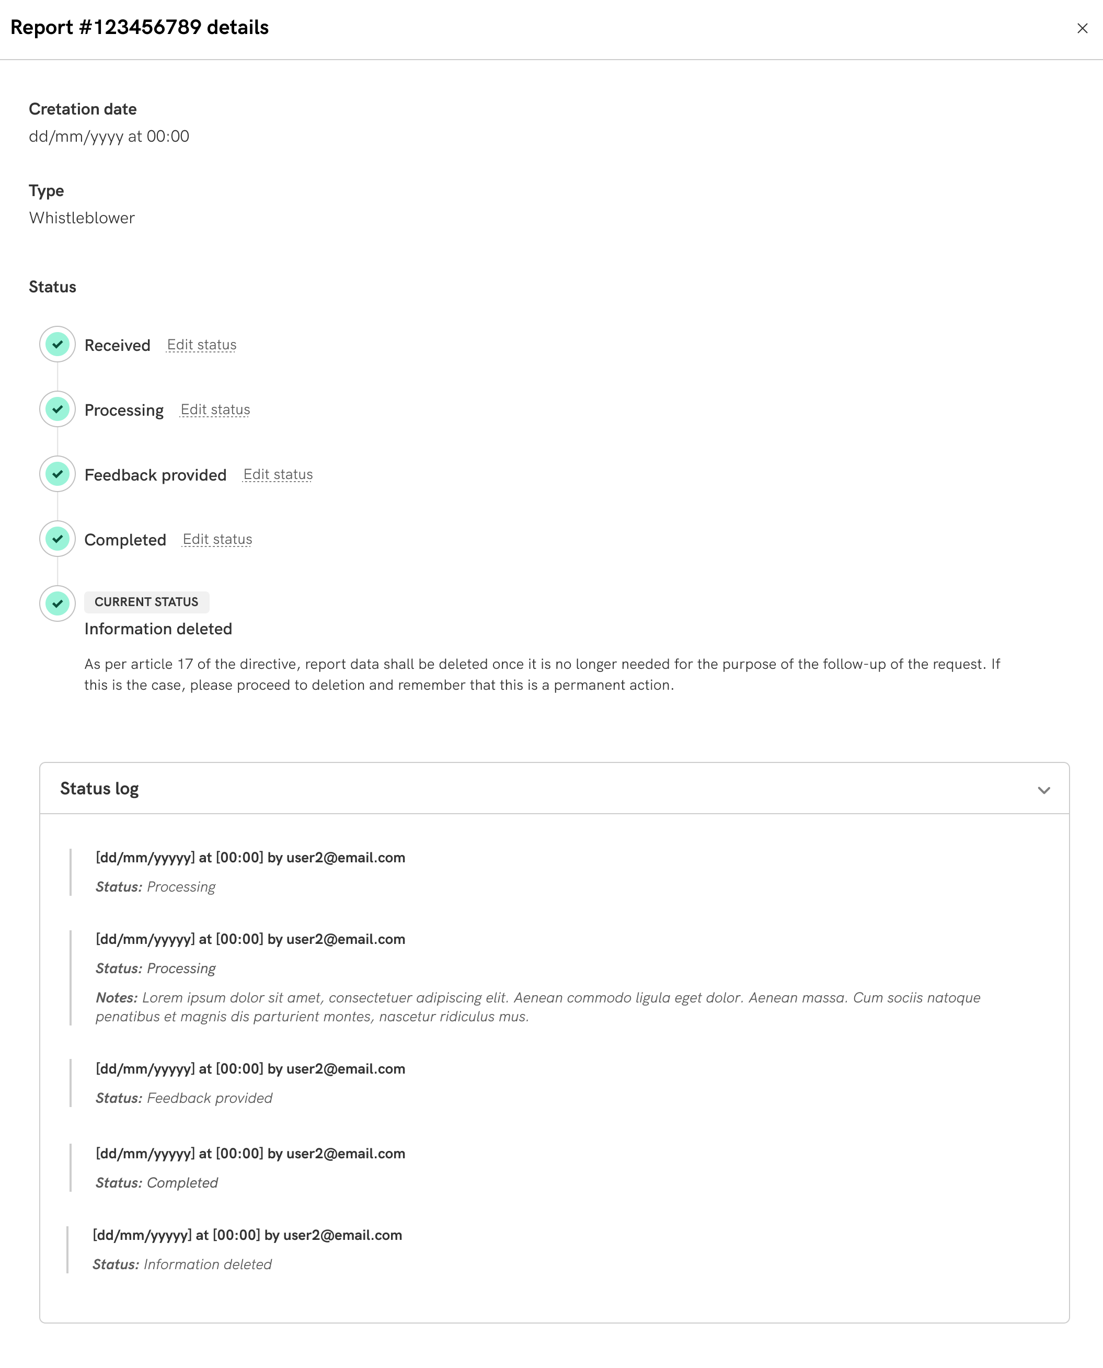Click the Received status checkmark icon
Image resolution: width=1103 pixels, height=1368 pixels.
pyautogui.click(x=58, y=345)
